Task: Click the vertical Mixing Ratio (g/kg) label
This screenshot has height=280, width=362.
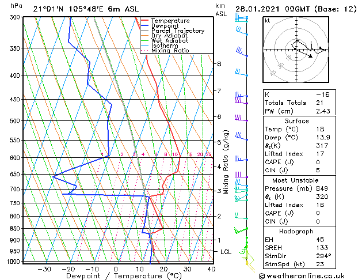Action: (226, 162)
